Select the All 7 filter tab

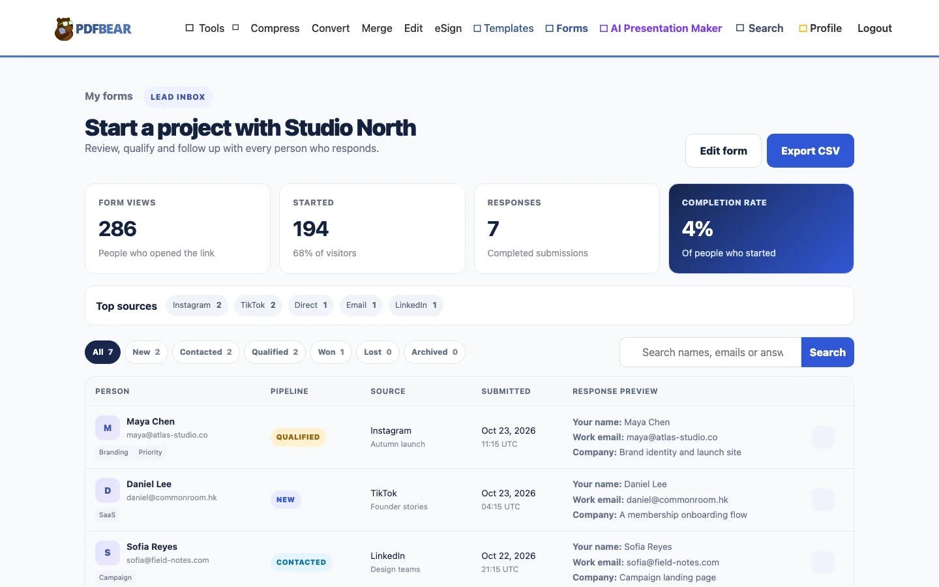point(102,352)
